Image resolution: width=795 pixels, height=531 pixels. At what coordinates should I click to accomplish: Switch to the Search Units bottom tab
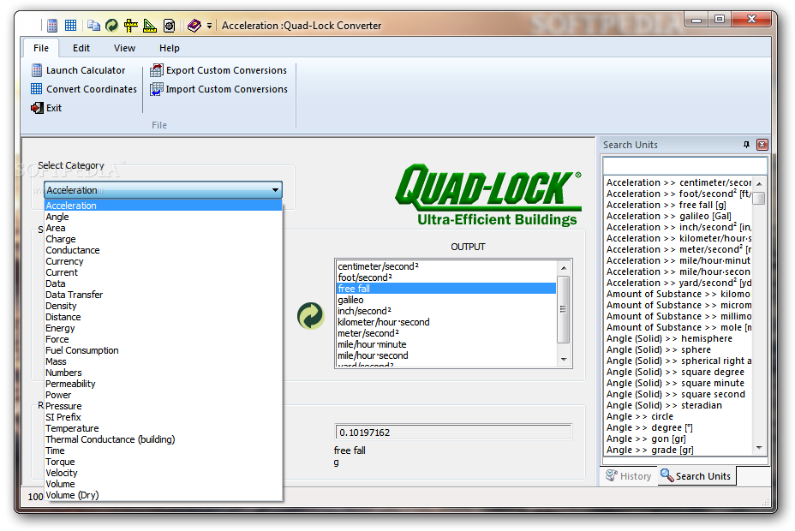coord(696,476)
